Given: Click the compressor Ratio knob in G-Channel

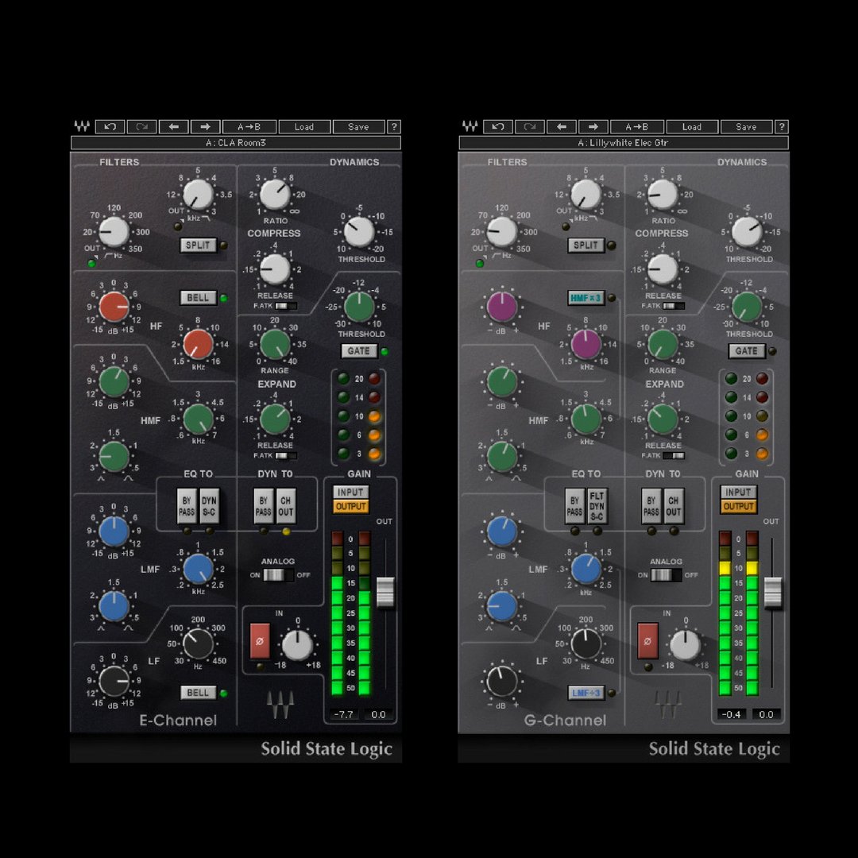Looking at the screenshot, I should pos(663,195).
